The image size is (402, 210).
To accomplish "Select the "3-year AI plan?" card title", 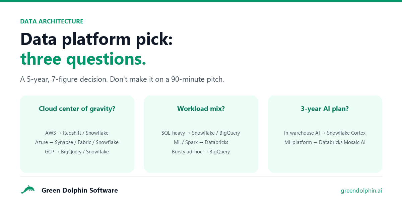I will (325, 109).
